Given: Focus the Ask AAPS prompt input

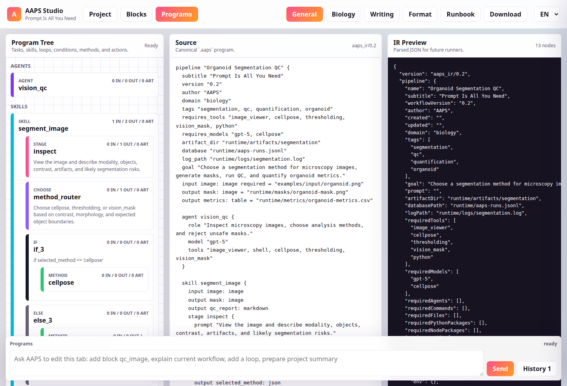Looking at the screenshot, I should point(246,363).
